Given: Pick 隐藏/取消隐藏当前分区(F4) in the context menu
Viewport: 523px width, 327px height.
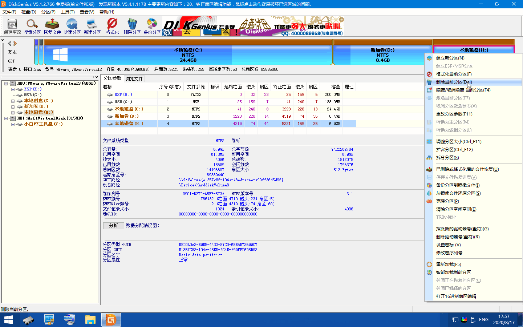Looking at the screenshot, I should [474, 90].
